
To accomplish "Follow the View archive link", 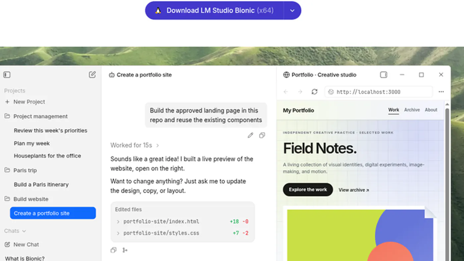I will [x=354, y=190].
